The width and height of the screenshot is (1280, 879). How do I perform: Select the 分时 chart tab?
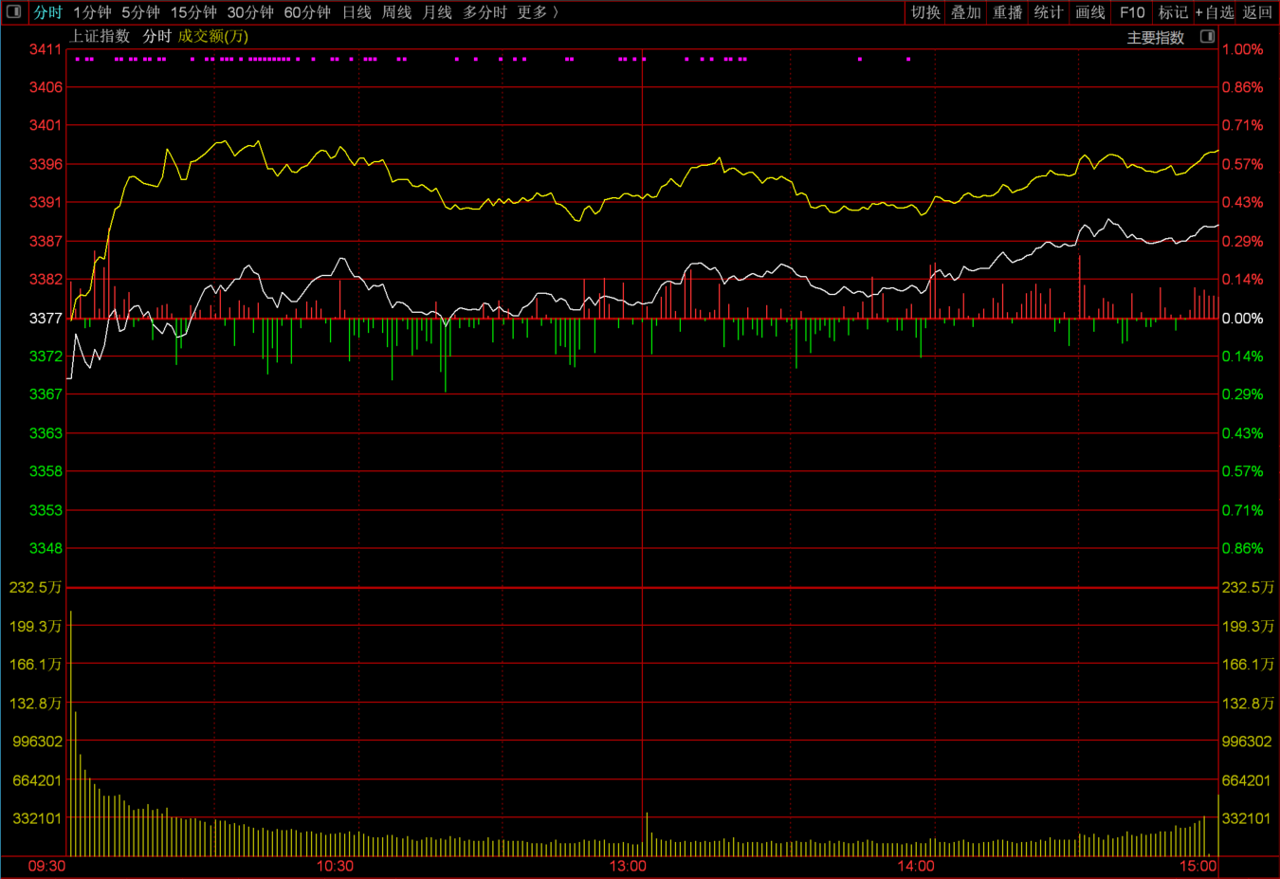pos(47,12)
